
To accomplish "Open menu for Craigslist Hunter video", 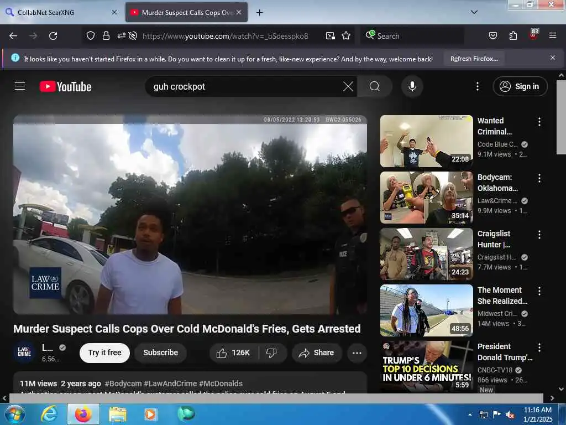I will pyautogui.click(x=539, y=235).
